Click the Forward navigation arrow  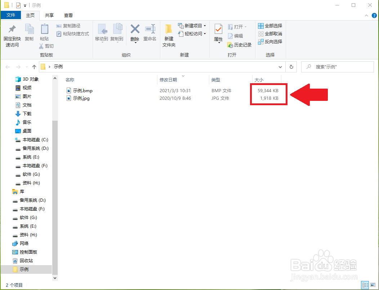pos(18,67)
